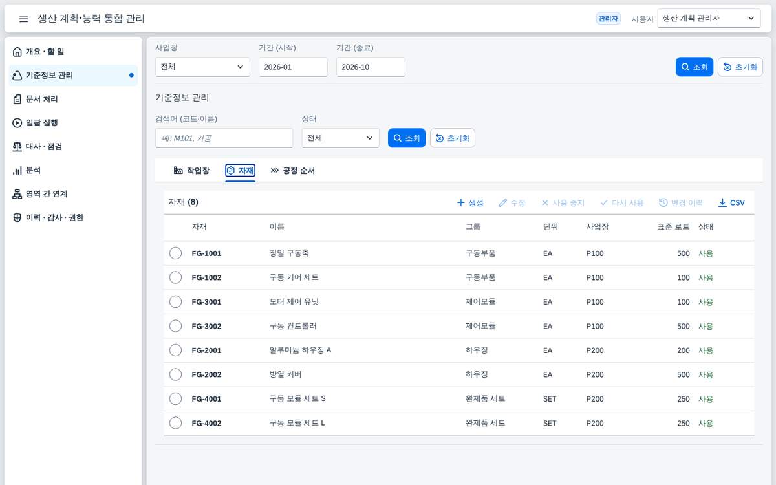Open 분석 sidebar item
The height and width of the screenshot is (485, 776).
click(74, 170)
